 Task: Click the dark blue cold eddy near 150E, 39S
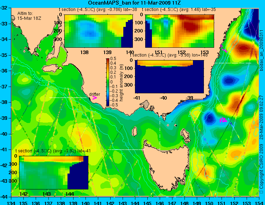pyautogui.click(x=210, y=118)
